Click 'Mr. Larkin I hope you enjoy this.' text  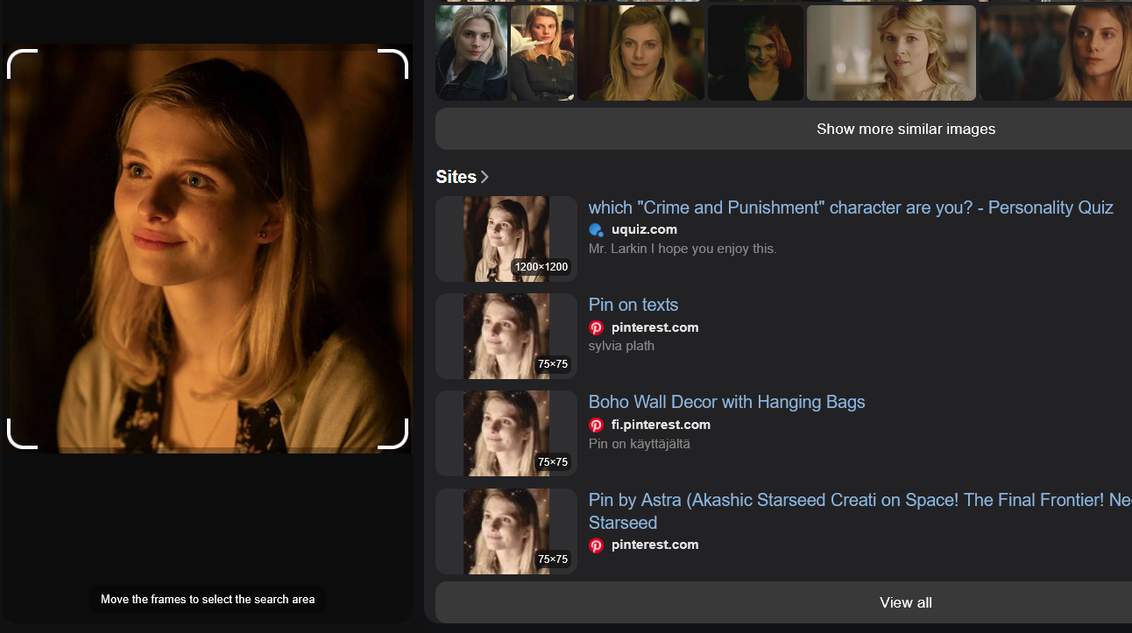(683, 249)
